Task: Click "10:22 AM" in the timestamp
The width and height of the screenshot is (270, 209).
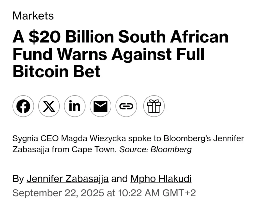Action: [x=139, y=193]
